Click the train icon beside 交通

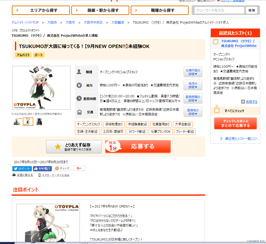click(x=79, y=112)
